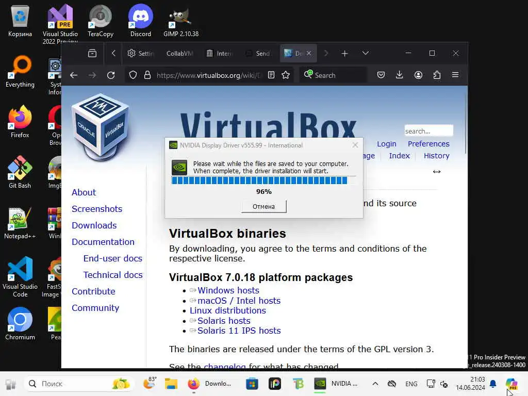528x396 pixels.
Task: Open the Community sidebar link
Action: [x=95, y=308]
